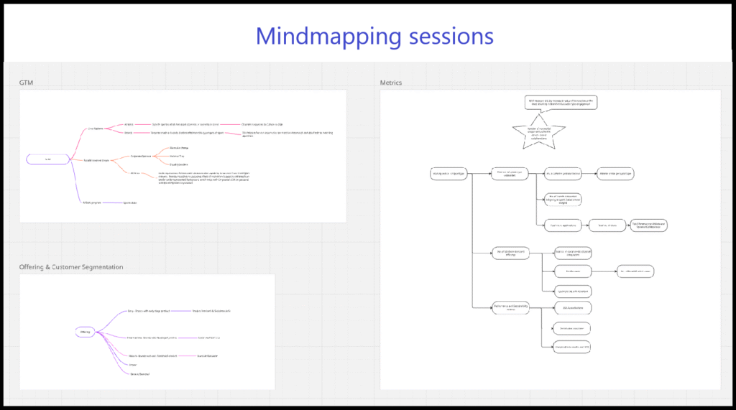Select the Offering & Customer Segmentation frame label
The width and height of the screenshot is (736, 410).
(x=71, y=267)
